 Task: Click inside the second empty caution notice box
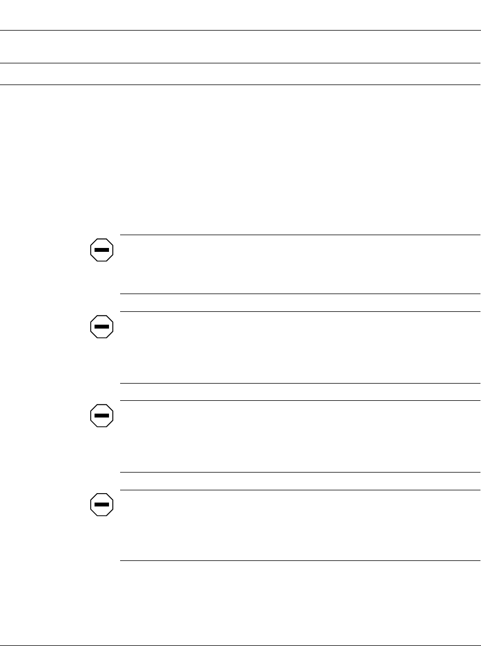(300, 347)
